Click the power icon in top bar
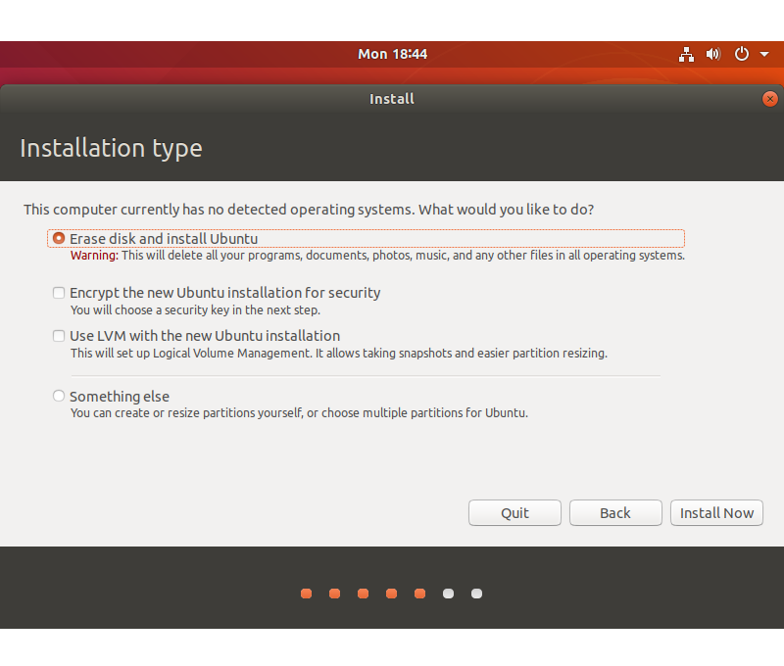The height and width of the screenshot is (666, 784). pos(742,54)
